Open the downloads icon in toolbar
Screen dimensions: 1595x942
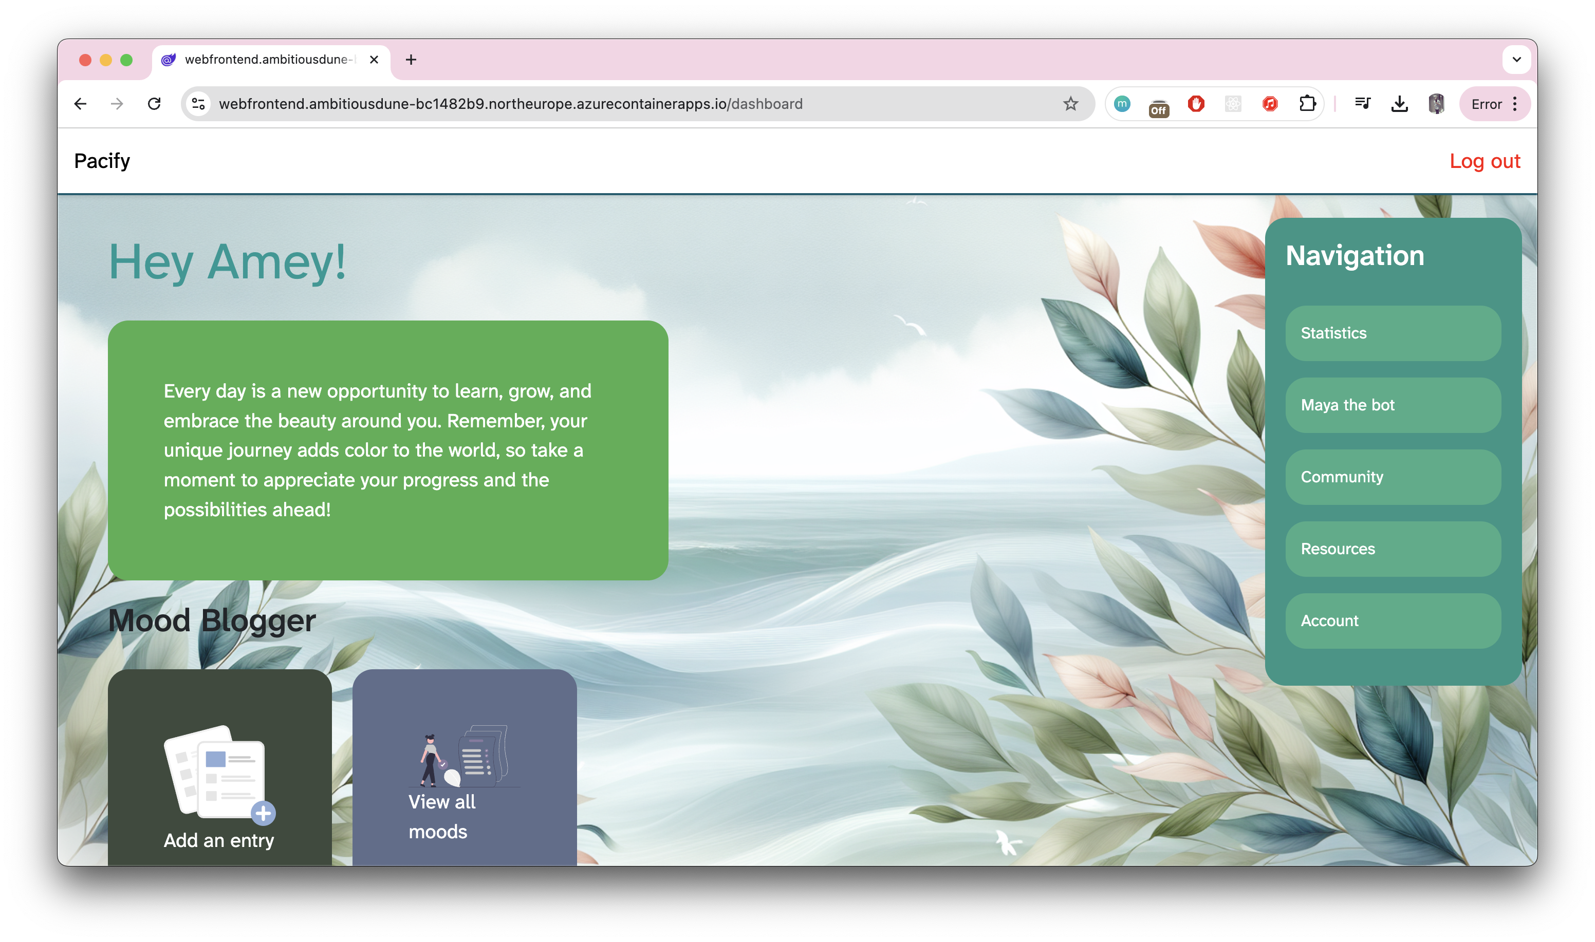tap(1399, 103)
